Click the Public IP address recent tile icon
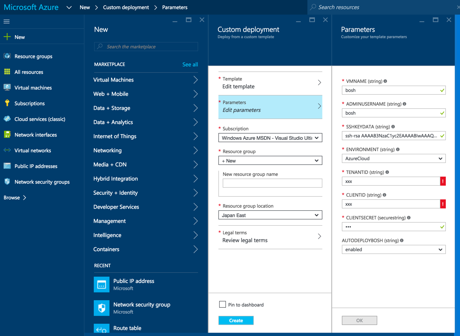 click(102, 284)
